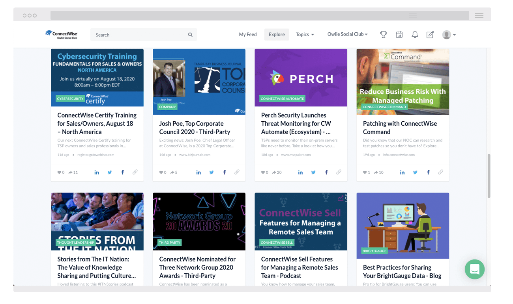The height and width of the screenshot is (304, 513).
Task: Click www.bizjournals.com source text
Action: [x=195, y=155]
